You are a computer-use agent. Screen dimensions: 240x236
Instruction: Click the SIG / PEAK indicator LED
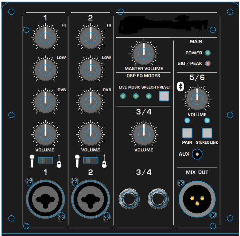click(x=208, y=63)
